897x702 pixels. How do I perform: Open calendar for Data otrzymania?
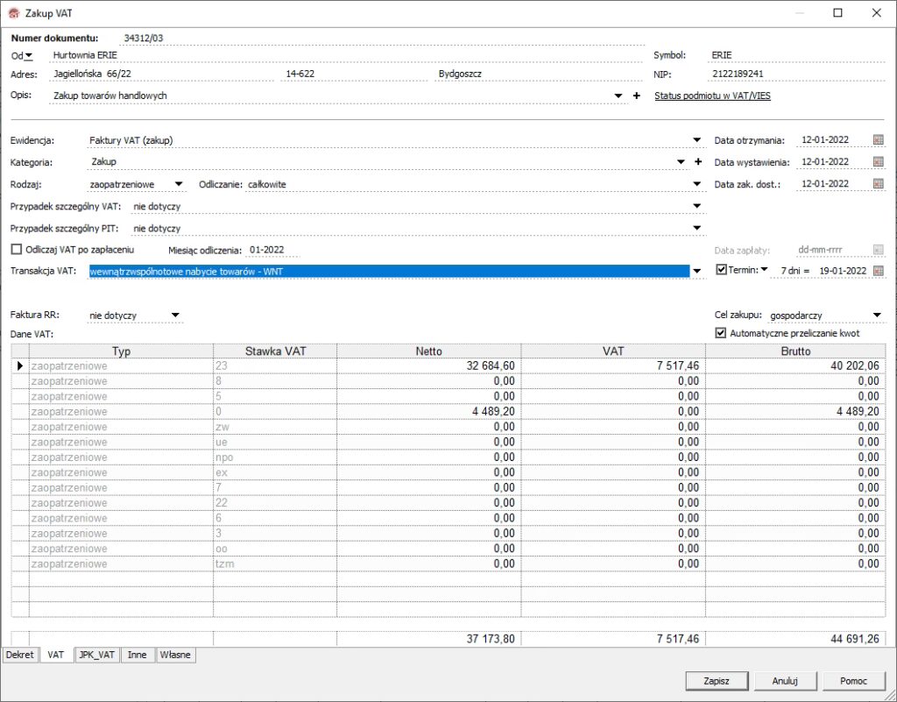(879, 140)
